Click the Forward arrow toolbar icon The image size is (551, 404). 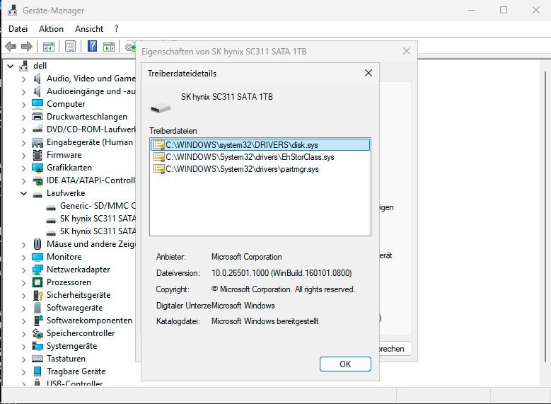pos(27,47)
